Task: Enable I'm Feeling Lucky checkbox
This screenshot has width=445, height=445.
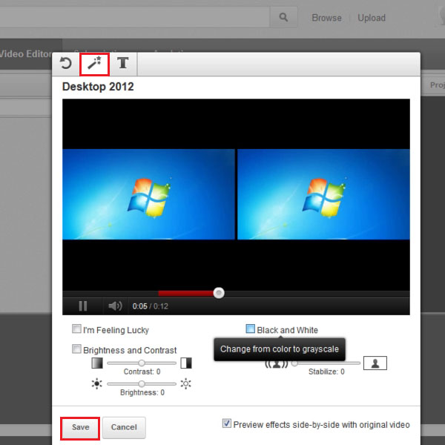Action: 76,329
